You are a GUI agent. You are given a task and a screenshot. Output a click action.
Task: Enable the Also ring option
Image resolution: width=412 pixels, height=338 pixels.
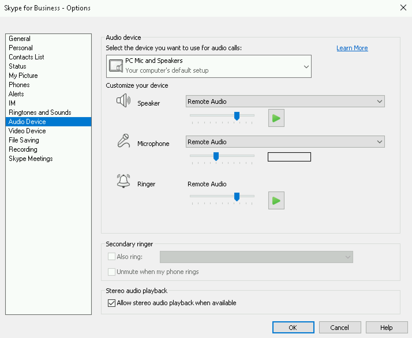click(x=112, y=256)
